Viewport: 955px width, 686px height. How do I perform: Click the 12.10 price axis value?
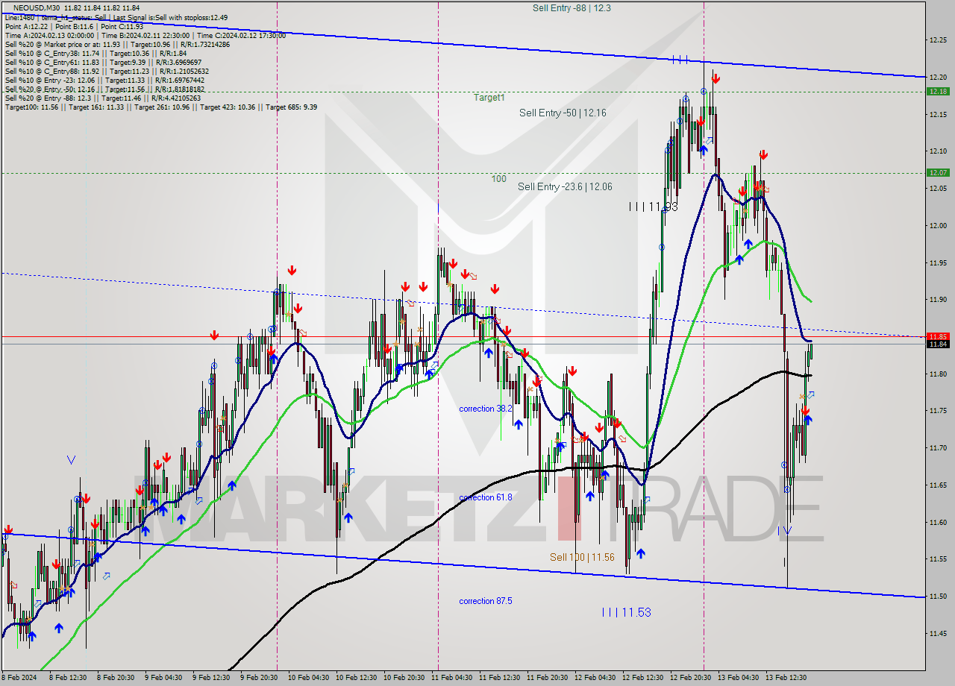[x=938, y=151]
